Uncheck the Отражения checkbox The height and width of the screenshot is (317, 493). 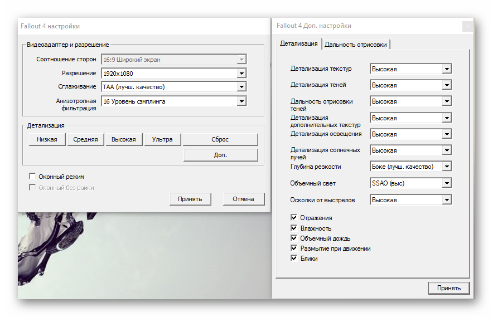(294, 217)
